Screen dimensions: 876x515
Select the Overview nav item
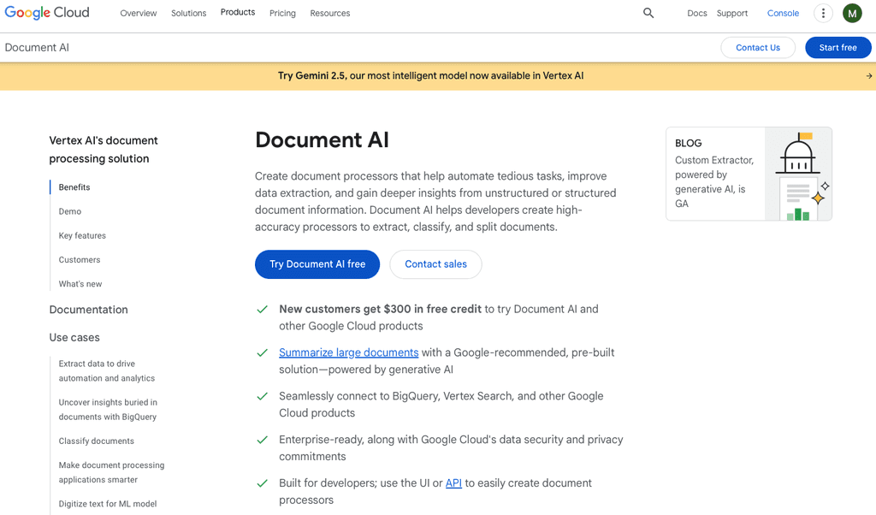point(138,13)
